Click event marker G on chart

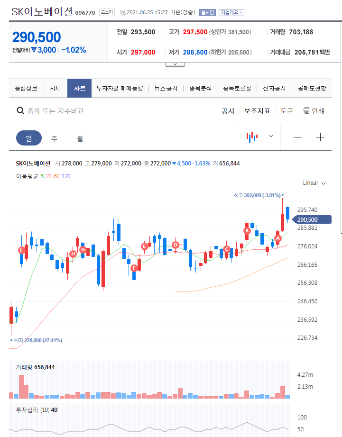coord(83,249)
